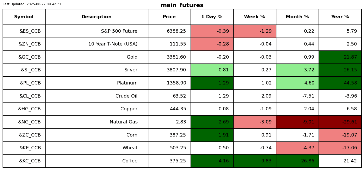Select the Week % column header

pyautogui.click(x=255, y=17)
